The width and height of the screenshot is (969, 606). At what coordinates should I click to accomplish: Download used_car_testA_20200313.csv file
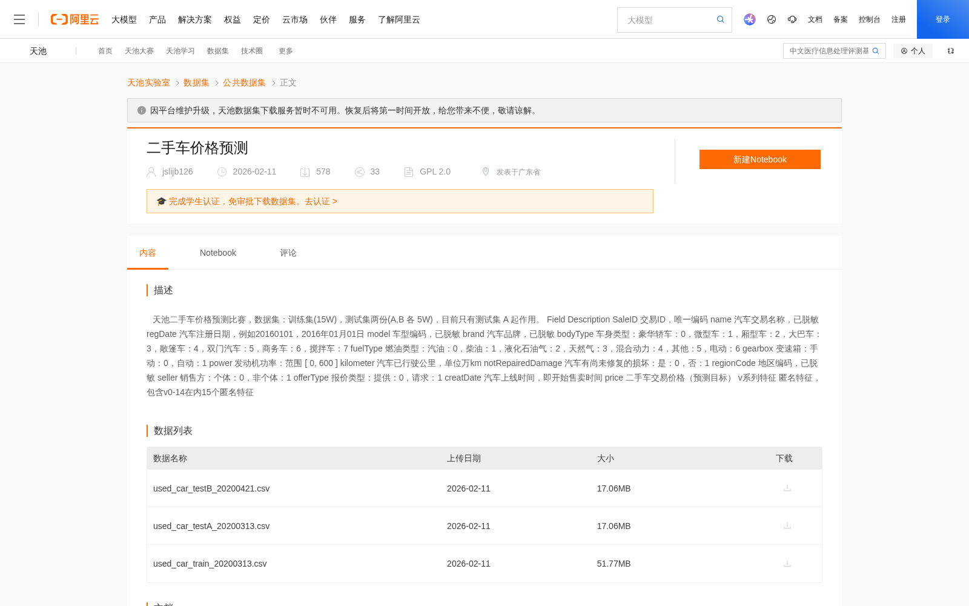click(x=787, y=525)
